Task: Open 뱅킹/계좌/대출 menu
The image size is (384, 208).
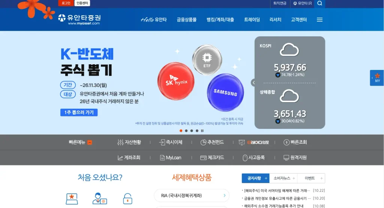Action: pyautogui.click(x=220, y=20)
